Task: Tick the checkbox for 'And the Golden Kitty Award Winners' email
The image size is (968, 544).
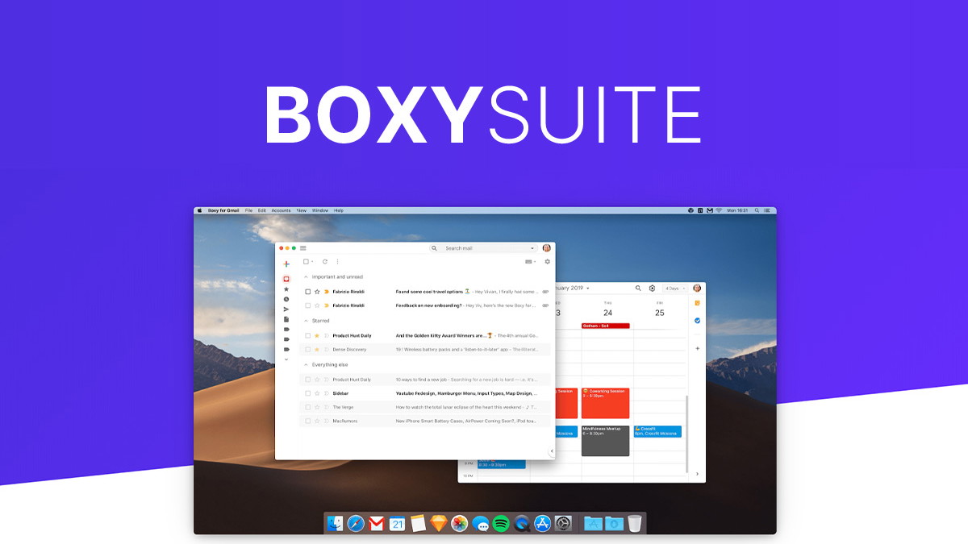Action: coord(307,335)
